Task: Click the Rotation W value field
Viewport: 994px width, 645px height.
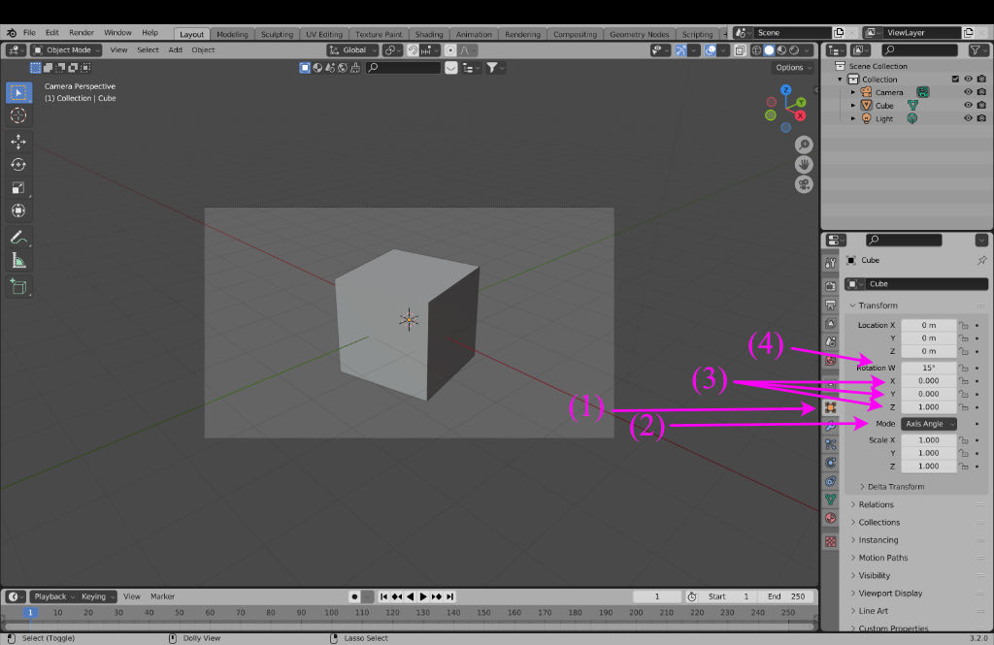Action: [928, 369]
